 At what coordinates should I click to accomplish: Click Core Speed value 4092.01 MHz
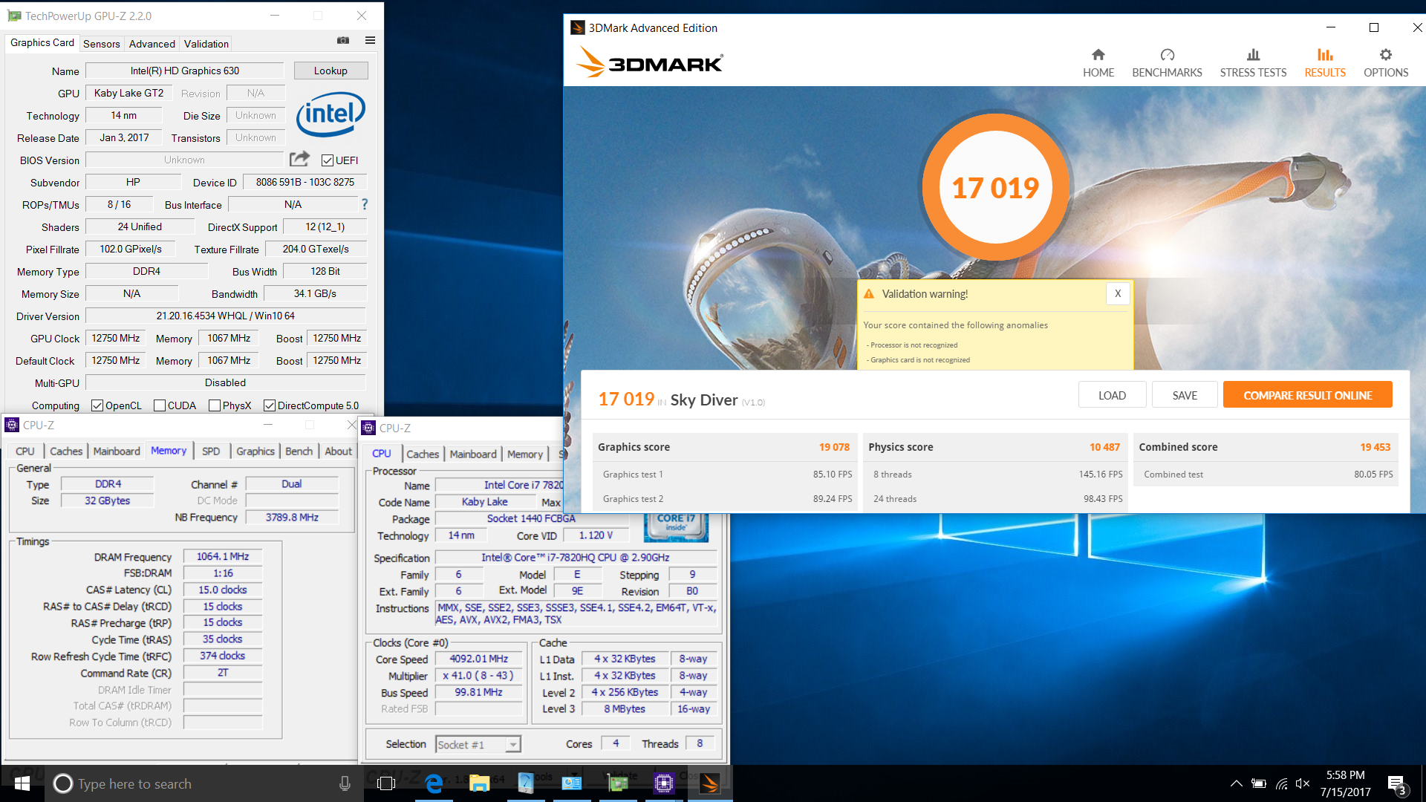click(479, 659)
